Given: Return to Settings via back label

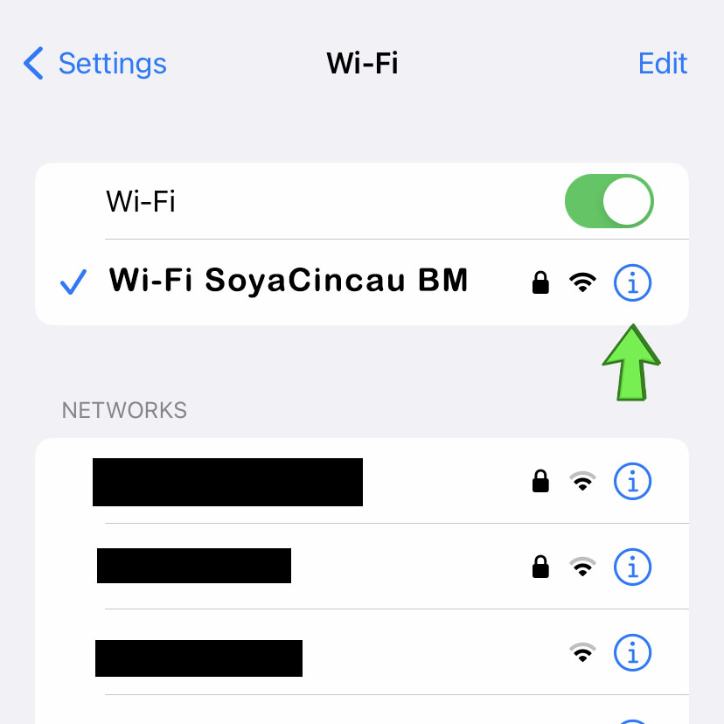Looking at the screenshot, I should tap(112, 64).
